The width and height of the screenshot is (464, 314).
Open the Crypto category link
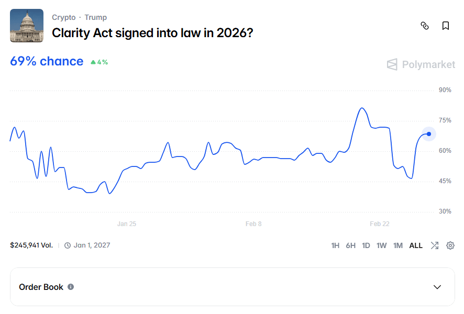pyautogui.click(x=63, y=17)
